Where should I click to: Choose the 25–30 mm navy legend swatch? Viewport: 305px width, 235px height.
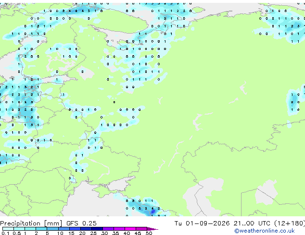tap(97, 229)
